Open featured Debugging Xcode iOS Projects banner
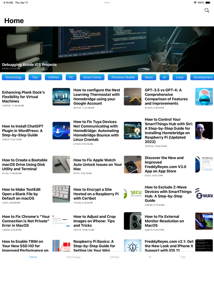The width and height of the screenshot is (214, 285). coord(107,49)
